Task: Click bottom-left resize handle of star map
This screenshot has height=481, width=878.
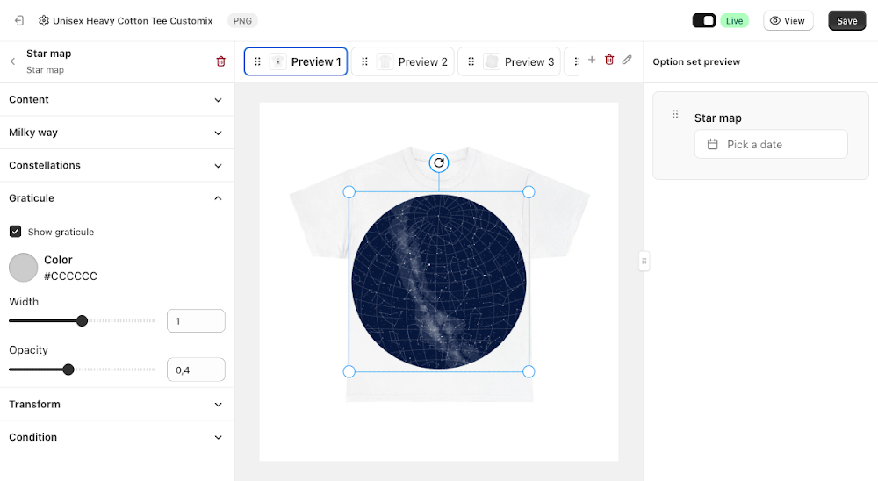Action: pos(349,371)
